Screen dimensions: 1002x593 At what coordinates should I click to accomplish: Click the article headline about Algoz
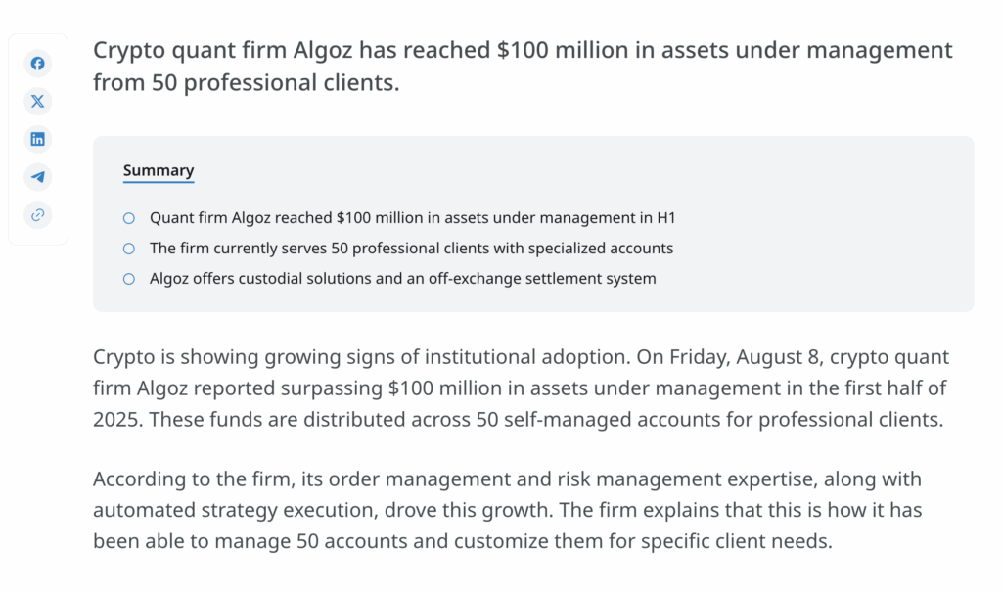coord(523,66)
